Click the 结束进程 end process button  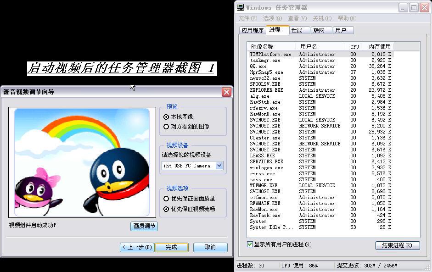click(x=398, y=245)
